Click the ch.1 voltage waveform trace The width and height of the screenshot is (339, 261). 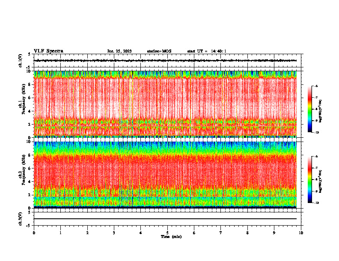(x=165, y=61)
